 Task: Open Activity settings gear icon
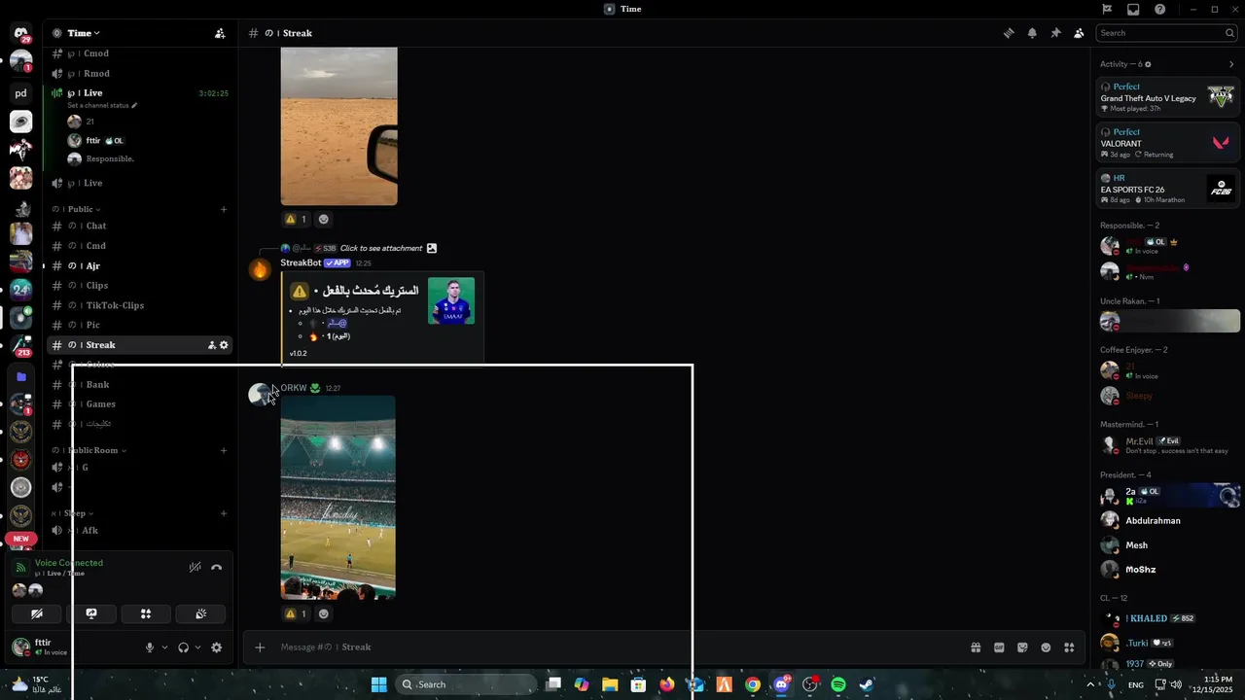[1148, 64]
